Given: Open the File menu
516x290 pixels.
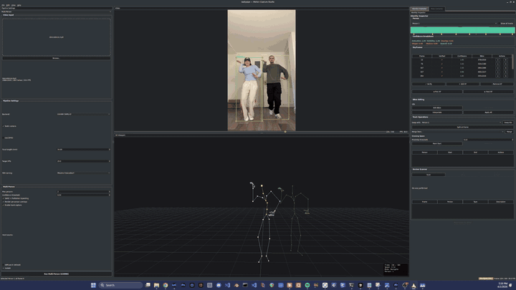Looking at the screenshot, I should click(x=3, y=5).
